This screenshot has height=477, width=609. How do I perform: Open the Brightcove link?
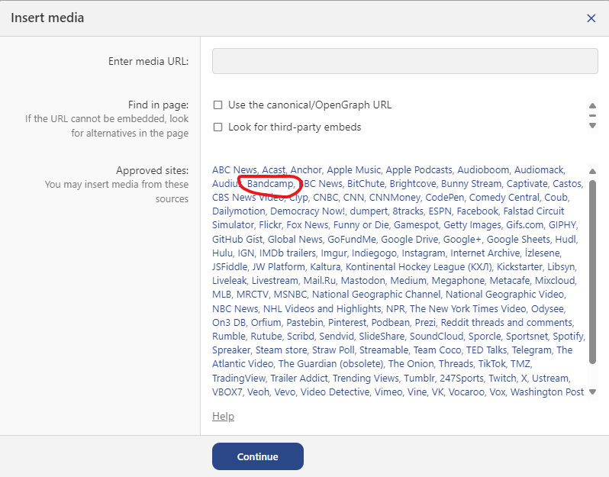(412, 183)
